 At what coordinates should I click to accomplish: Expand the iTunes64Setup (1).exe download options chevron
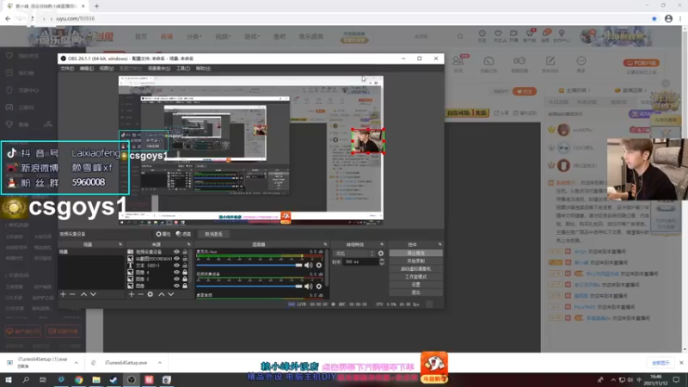click(x=76, y=363)
